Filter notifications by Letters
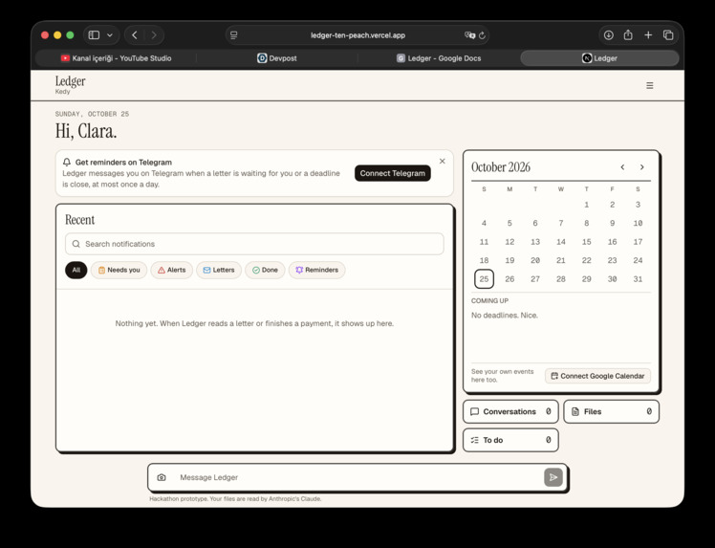This screenshot has height=548, width=715. [219, 270]
